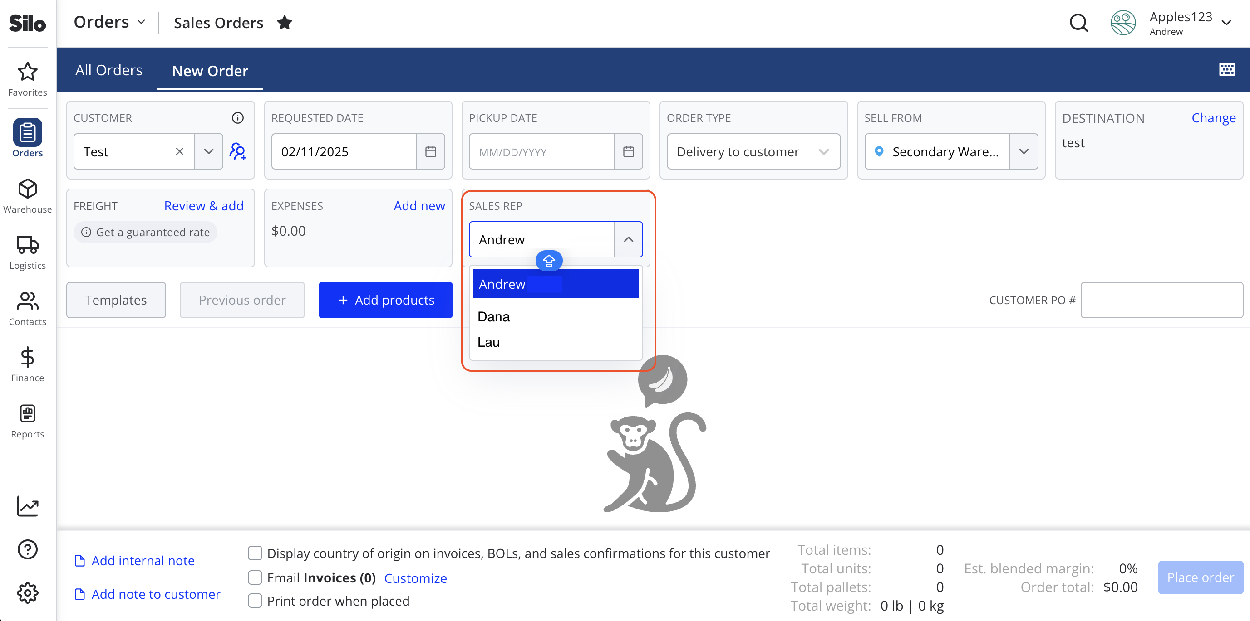Open Contacts section

[x=28, y=308]
